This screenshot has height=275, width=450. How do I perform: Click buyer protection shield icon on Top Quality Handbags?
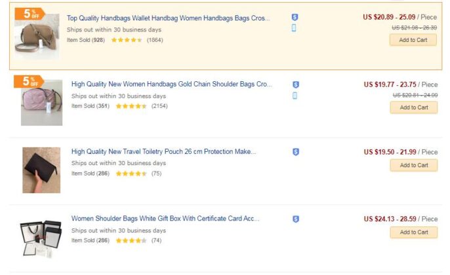[x=295, y=17]
